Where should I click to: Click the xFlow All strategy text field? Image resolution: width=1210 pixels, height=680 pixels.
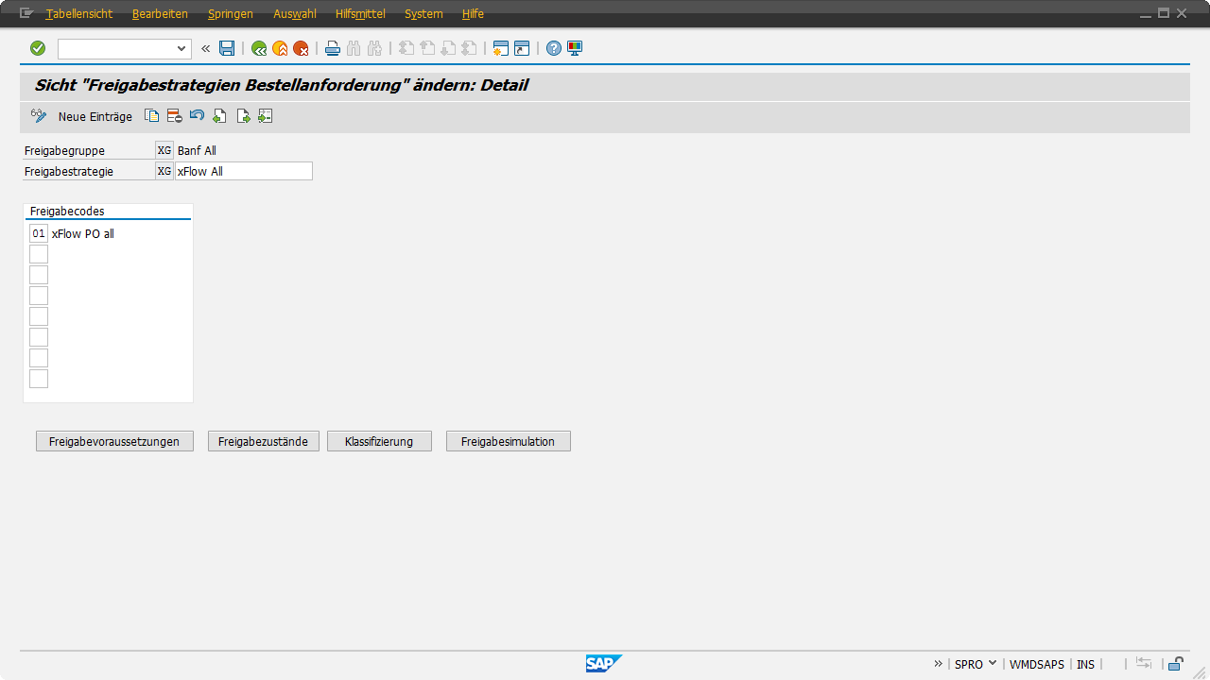coord(244,171)
